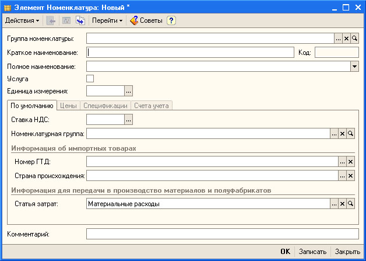This screenshot has height=261, width=366.
Task: Open the Счета учета tab
Action: point(152,106)
